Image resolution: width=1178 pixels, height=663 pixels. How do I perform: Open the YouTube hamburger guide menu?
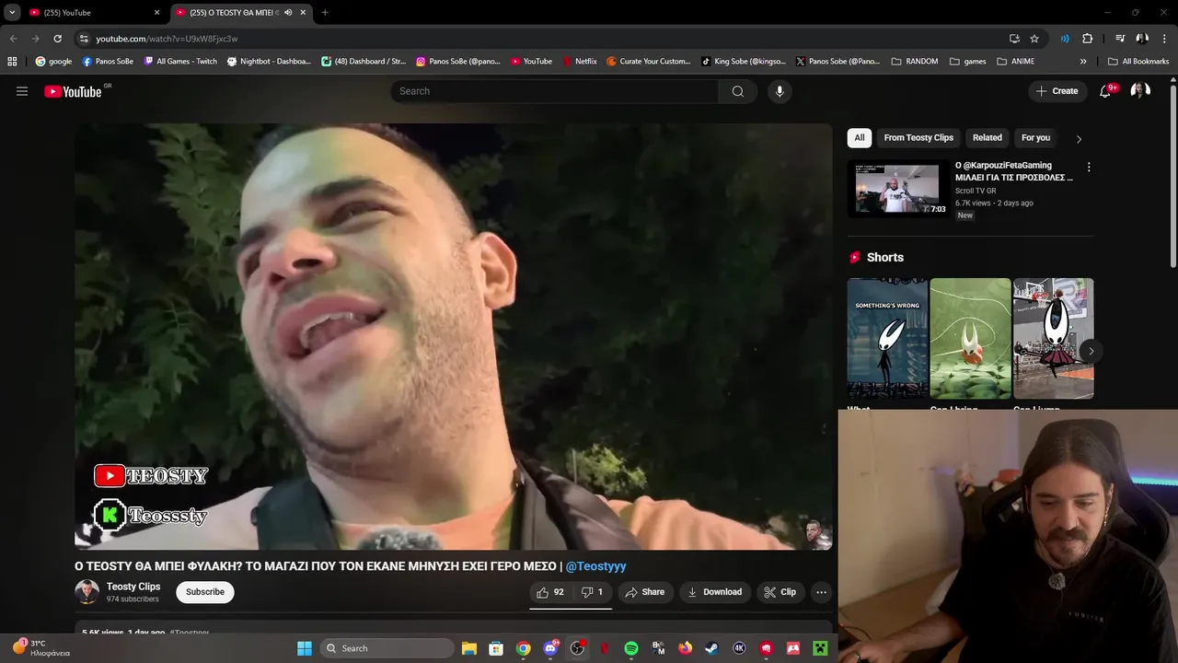[x=22, y=91]
